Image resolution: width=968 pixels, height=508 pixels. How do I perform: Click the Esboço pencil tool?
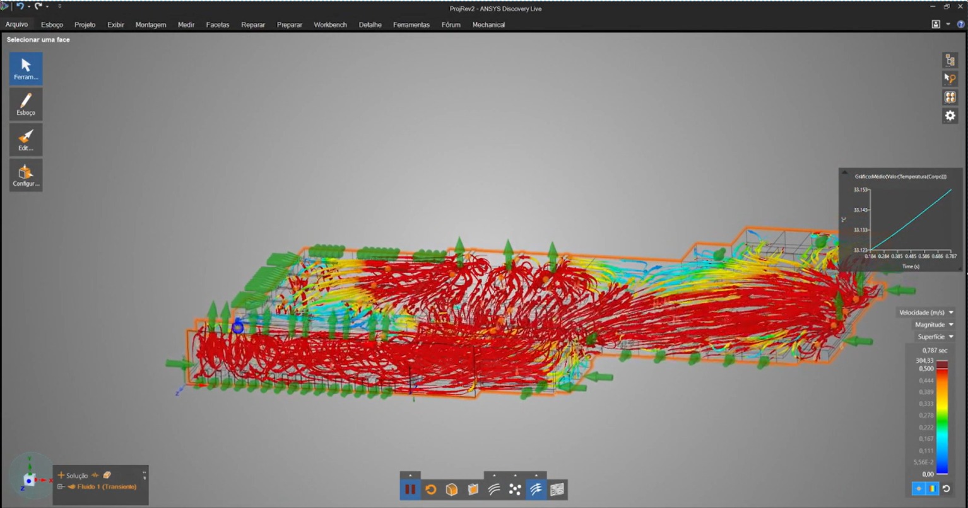coord(26,104)
